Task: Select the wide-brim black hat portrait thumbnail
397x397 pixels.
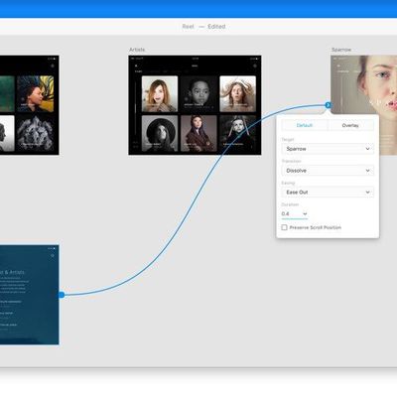Action: [160, 133]
